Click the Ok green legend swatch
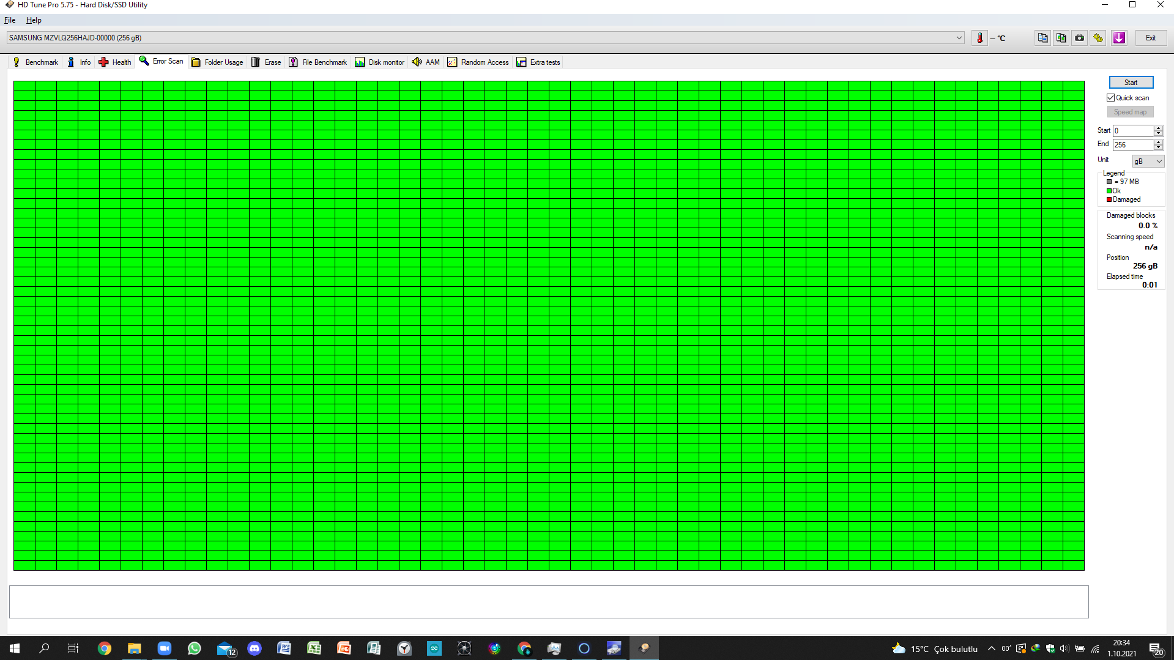 tap(1109, 191)
